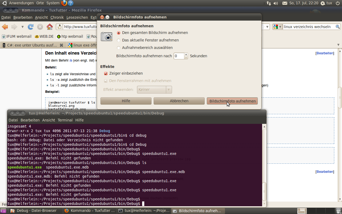The width and height of the screenshot is (342, 214).
Task: Open WEB.DE bookmark
Action: [44, 36]
